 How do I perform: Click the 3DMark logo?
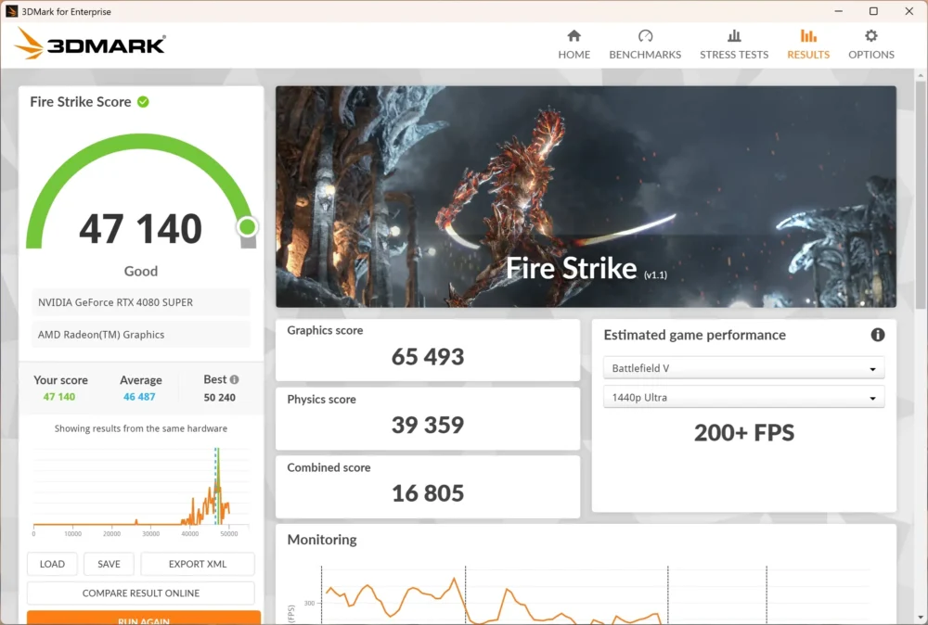pos(90,44)
